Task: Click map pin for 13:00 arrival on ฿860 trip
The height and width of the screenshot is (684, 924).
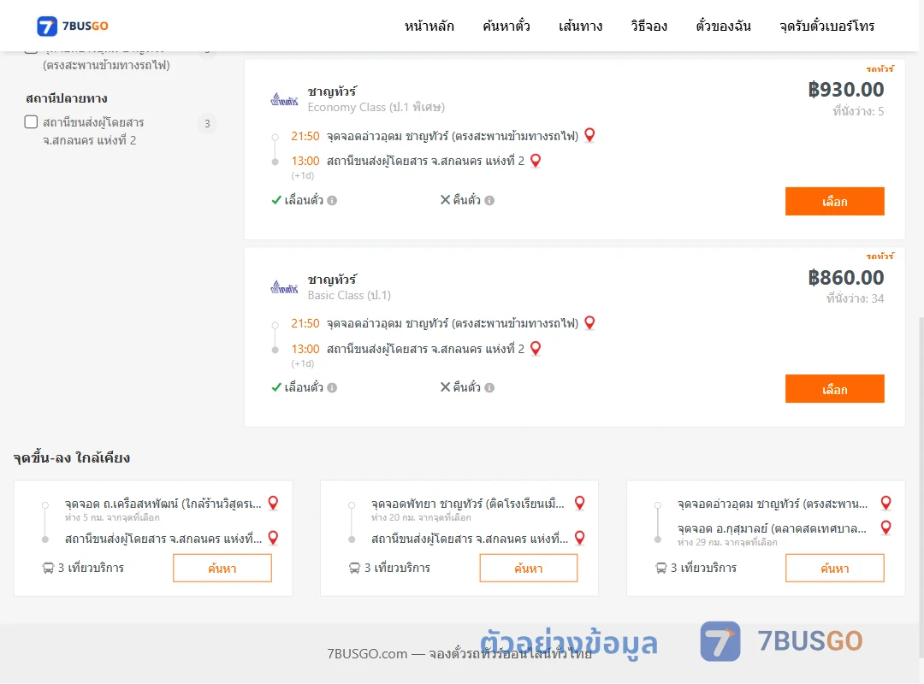Action: tap(536, 349)
